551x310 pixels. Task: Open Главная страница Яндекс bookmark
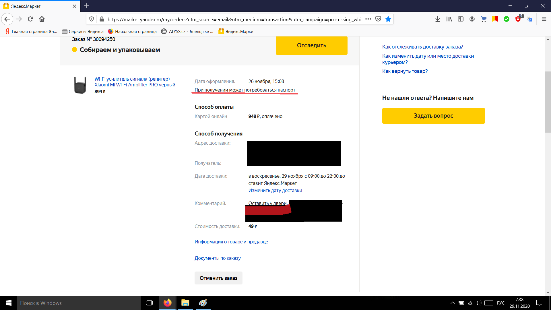[x=31, y=32]
